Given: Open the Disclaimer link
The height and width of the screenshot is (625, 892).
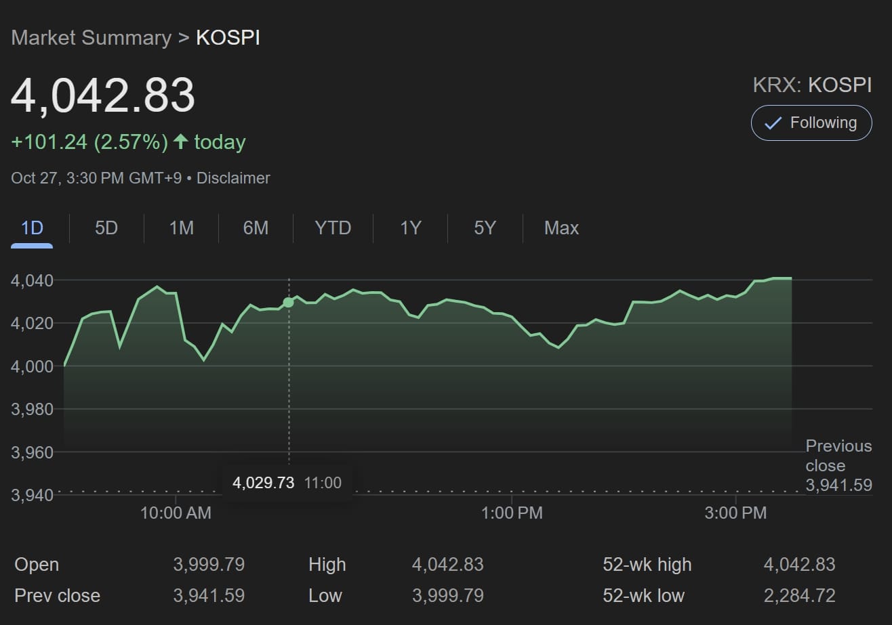Looking at the screenshot, I should [233, 178].
